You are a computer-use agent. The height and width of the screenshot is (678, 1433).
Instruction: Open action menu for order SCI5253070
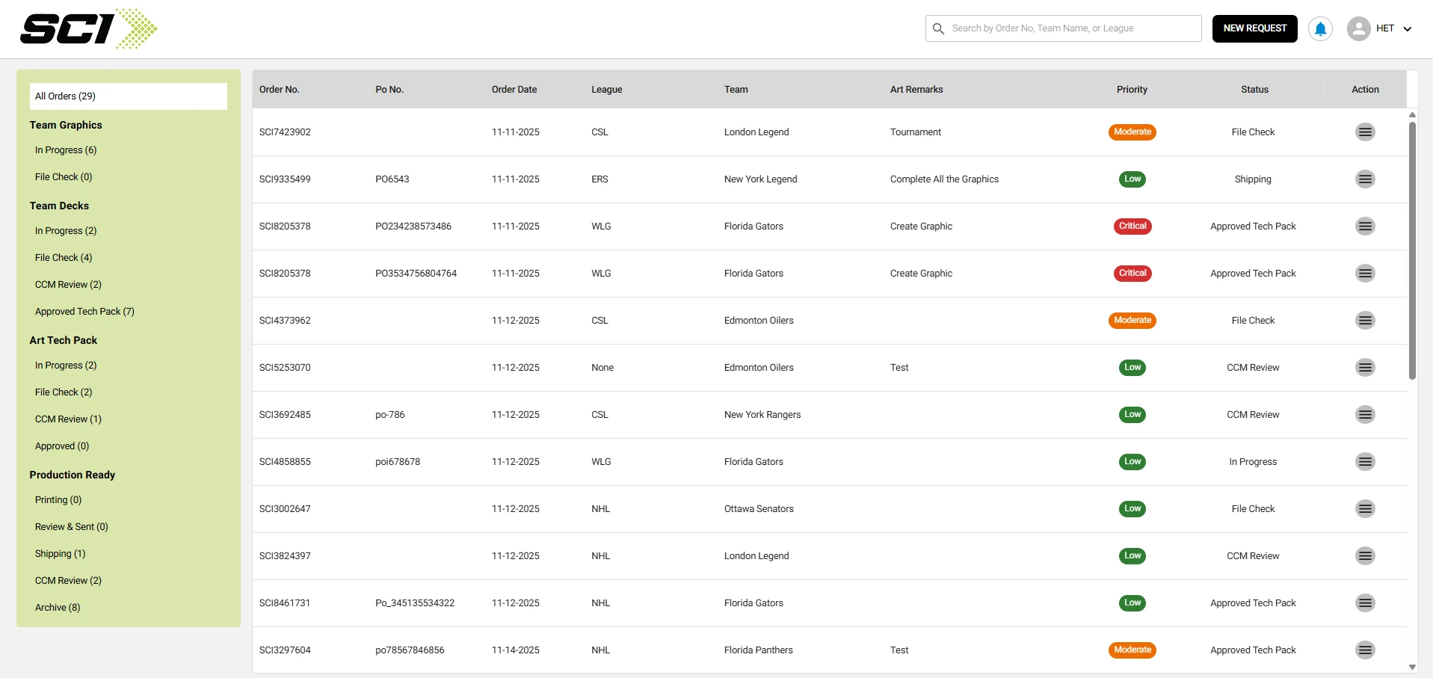(1365, 368)
